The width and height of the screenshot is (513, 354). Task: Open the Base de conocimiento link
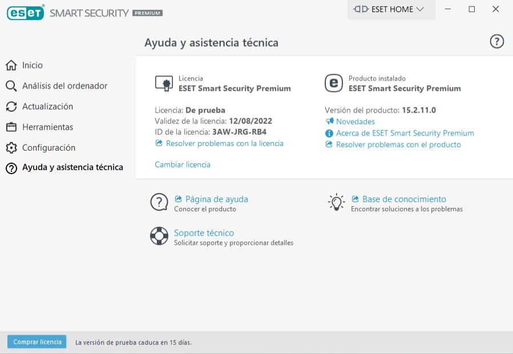(x=404, y=199)
